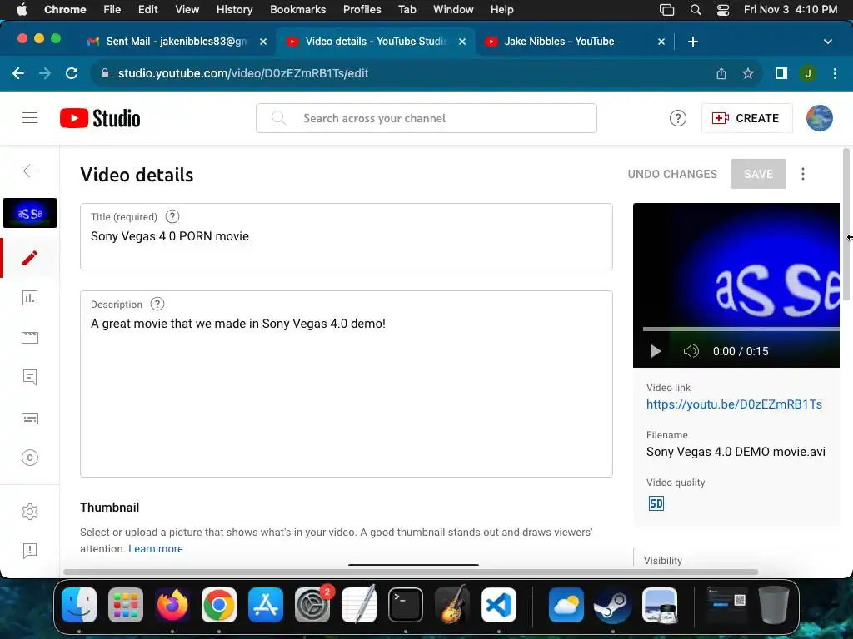Open the channel account avatar
Viewport: 853px width, 639px height.
[819, 118]
